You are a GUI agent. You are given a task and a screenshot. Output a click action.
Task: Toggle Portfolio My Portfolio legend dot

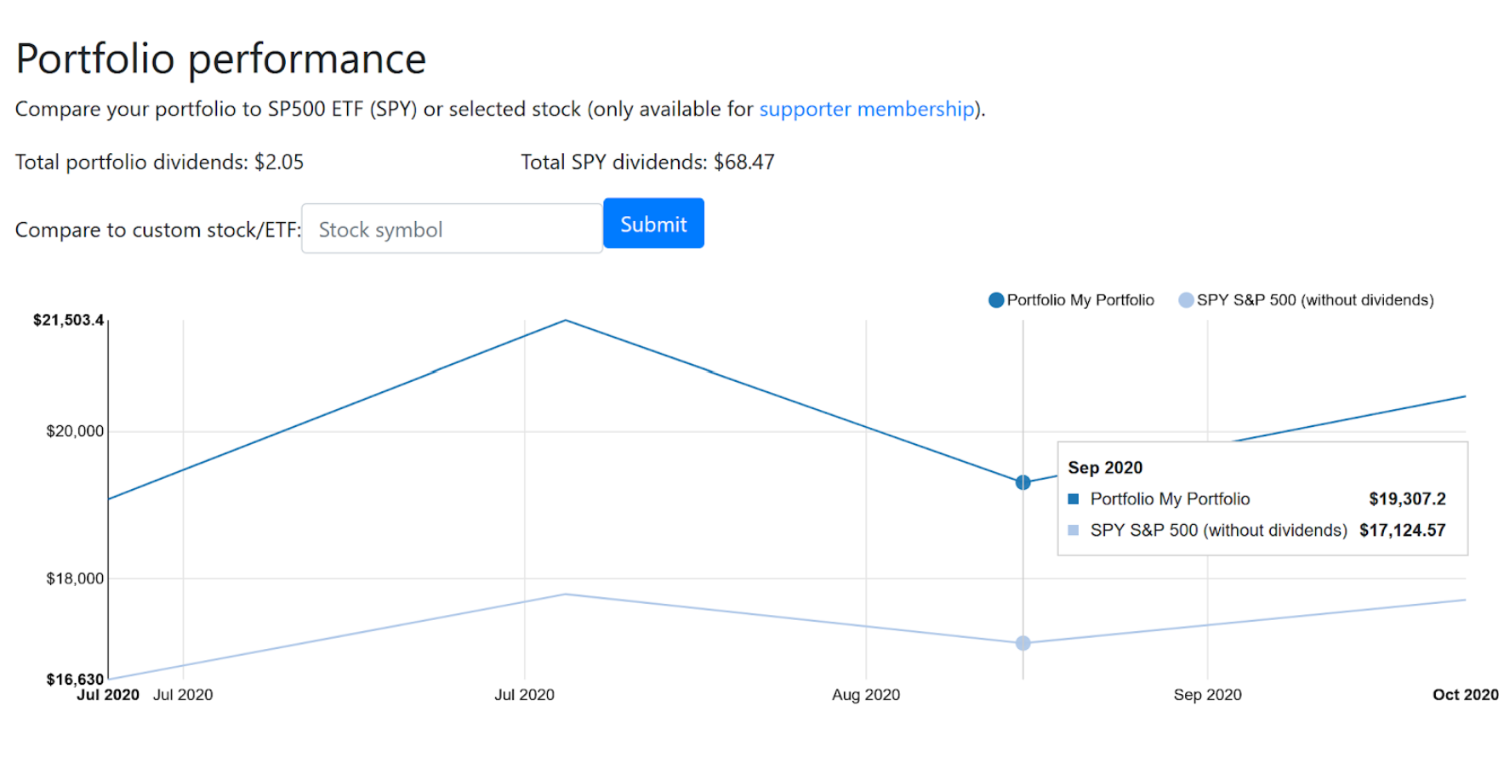coord(996,300)
